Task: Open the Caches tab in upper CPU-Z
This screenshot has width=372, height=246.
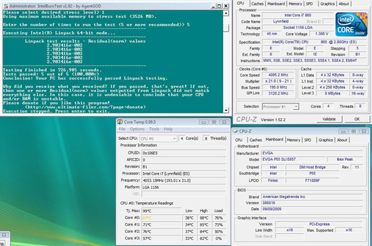Action: point(257,4)
